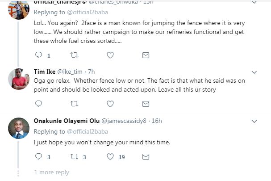
Task: Message Onakunle's tweet using envelope icon
Action: point(146,156)
